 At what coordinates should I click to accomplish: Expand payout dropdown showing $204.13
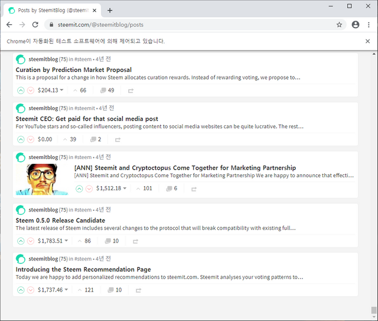pyautogui.click(x=61, y=90)
